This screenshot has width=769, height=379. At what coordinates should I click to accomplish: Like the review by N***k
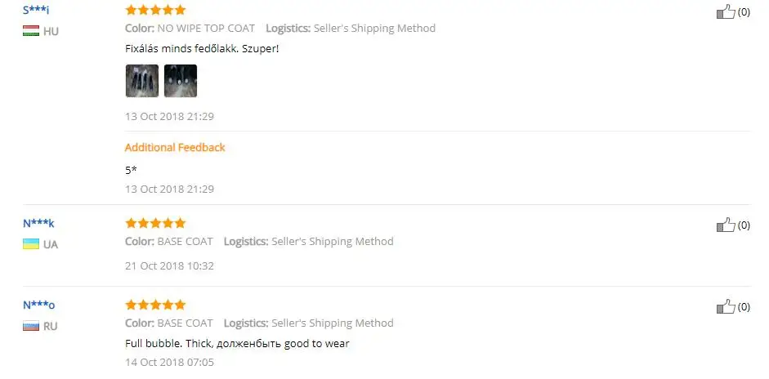(x=726, y=225)
